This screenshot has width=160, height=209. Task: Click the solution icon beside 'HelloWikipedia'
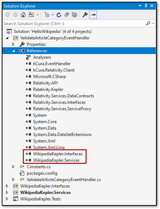click(x=9, y=32)
